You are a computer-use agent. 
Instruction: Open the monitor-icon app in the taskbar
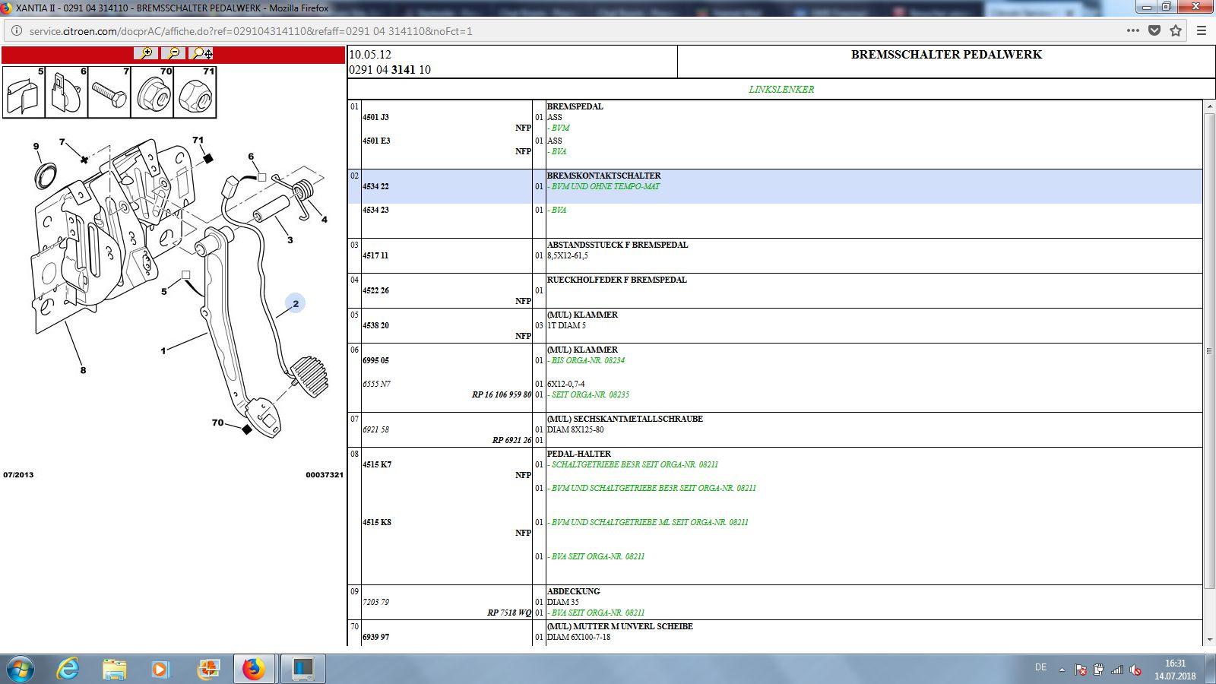pos(302,670)
